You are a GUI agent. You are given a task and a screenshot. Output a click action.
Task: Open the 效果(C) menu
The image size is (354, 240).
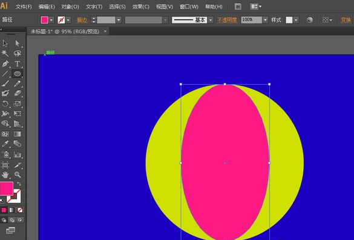141,7
